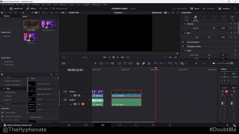Click the Insert Clip icon

tap(119, 63)
